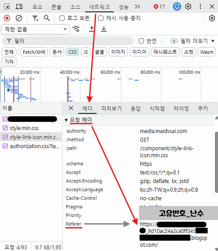Click the headers pane vertical scrollbar

click(216, 162)
